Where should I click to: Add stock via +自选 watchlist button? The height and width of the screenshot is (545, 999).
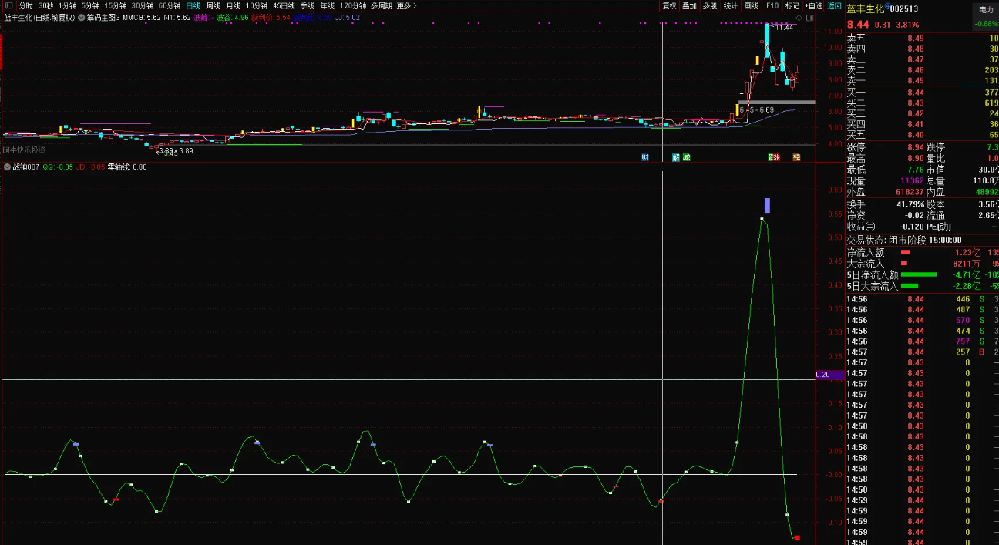[x=812, y=5]
